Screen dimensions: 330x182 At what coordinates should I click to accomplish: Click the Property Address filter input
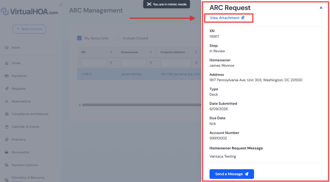(x=176, y=63)
